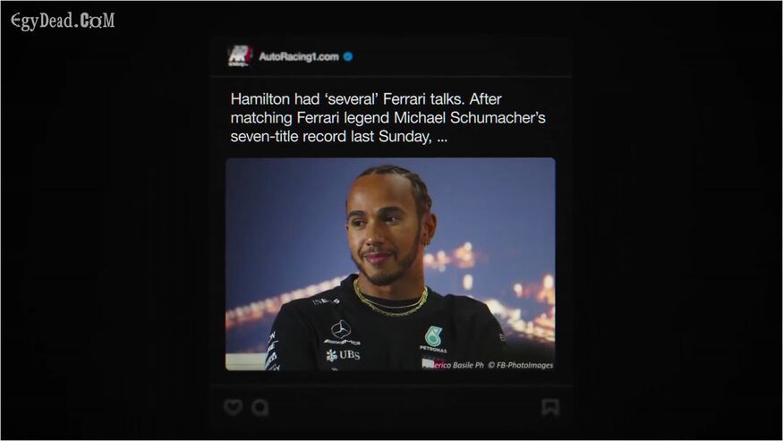Click the Mercedes star logo on the shirt
This screenshot has width=783, height=441.
coord(341,329)
